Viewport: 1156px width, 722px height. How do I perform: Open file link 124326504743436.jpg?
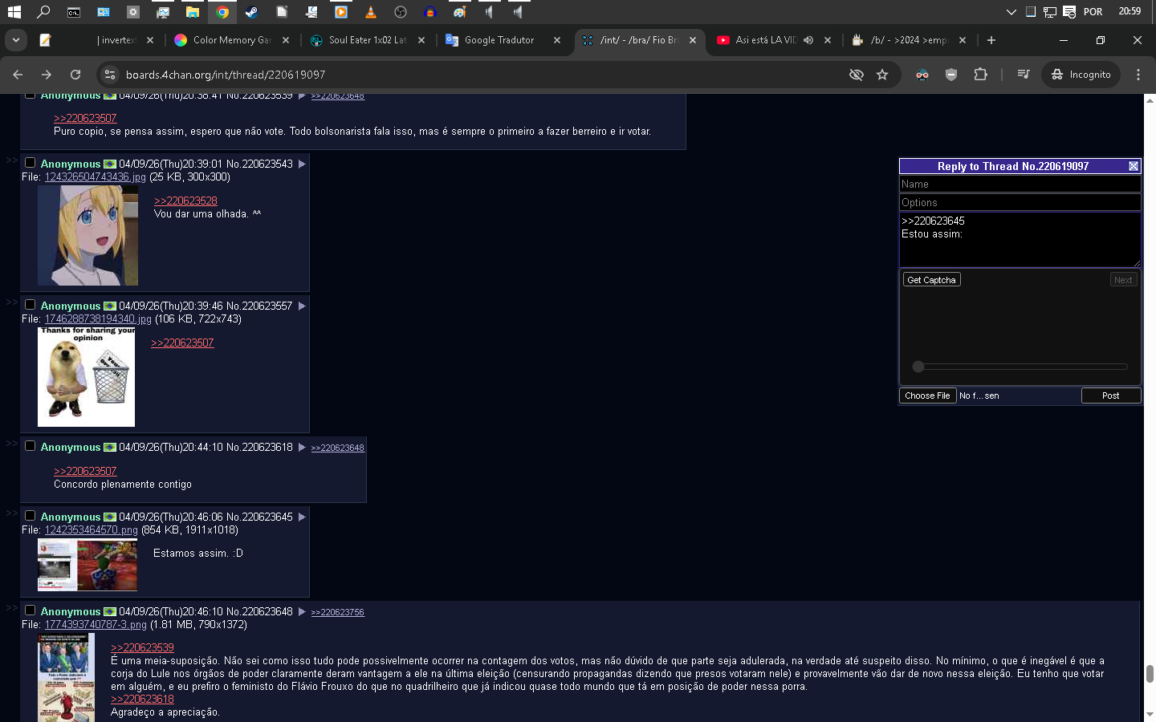96,177
